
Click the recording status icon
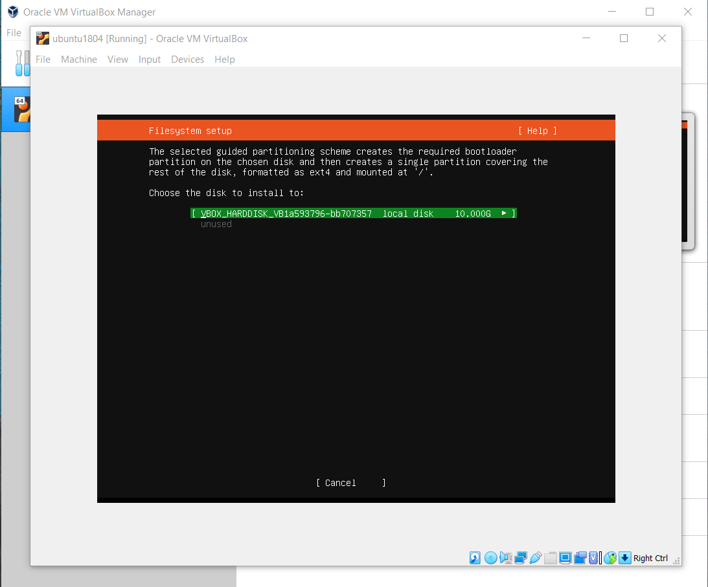click(580, 558)
